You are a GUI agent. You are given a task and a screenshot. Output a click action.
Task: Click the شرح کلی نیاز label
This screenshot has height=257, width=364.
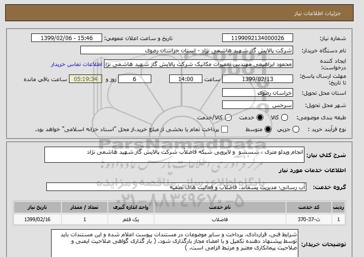tap(326, 155)
